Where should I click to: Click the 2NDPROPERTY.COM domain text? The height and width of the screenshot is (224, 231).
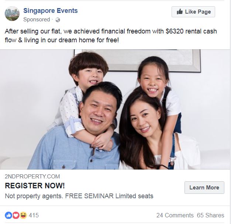(x=32, y=177)
